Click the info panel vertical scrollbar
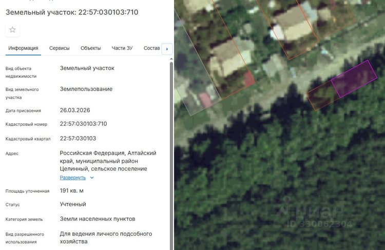This screenshot has height=250, width=385. pos(171,156)
